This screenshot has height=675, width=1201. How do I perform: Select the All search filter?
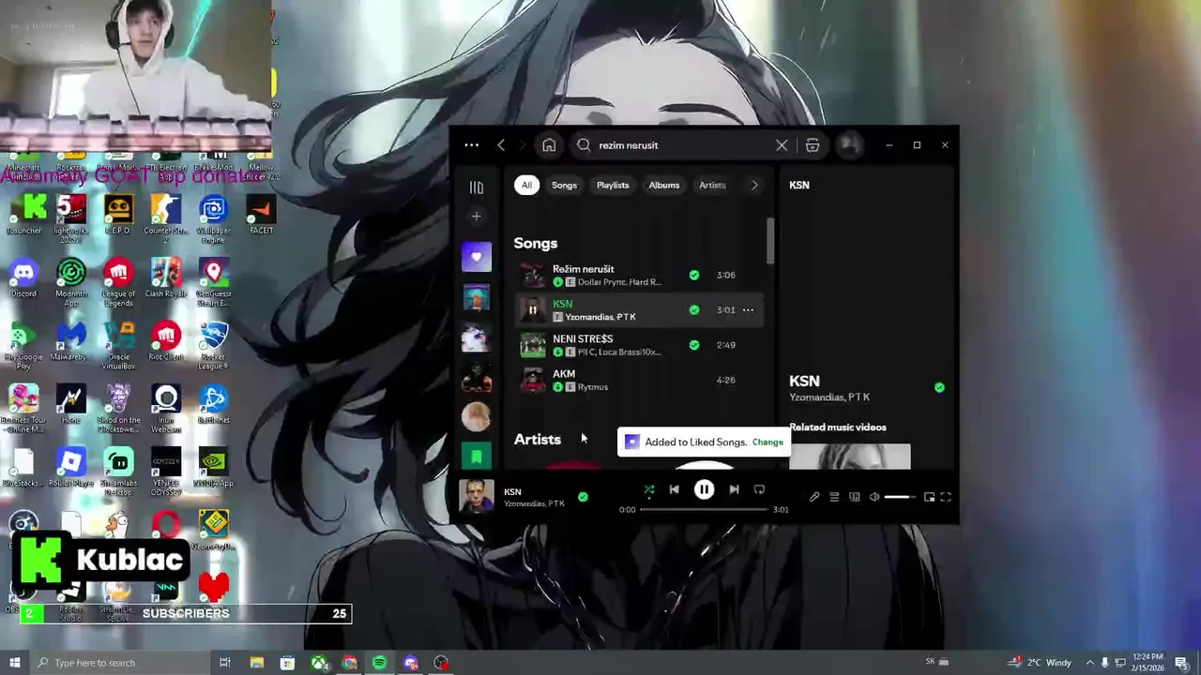click(x=526, y=185)
